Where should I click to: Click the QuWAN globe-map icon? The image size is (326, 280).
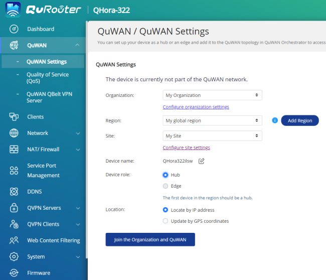[14, 45]
